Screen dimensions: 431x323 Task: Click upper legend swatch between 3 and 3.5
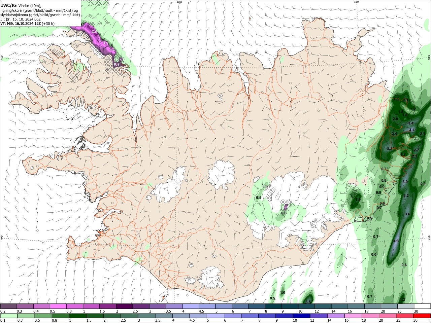(157, 307)
